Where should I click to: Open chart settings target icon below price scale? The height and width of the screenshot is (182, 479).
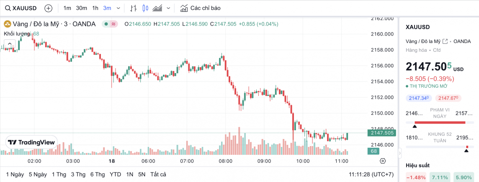382,161
